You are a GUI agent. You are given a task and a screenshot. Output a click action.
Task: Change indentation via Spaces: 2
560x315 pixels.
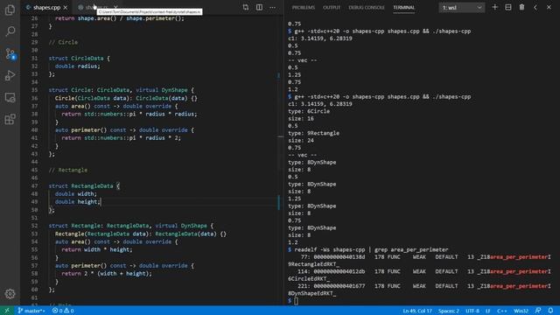[448, 311]
